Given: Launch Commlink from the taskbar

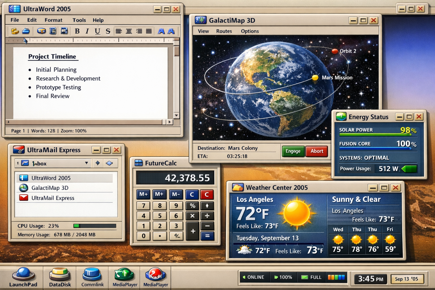Looking at the screenshot, I should (x=92, y=277).
